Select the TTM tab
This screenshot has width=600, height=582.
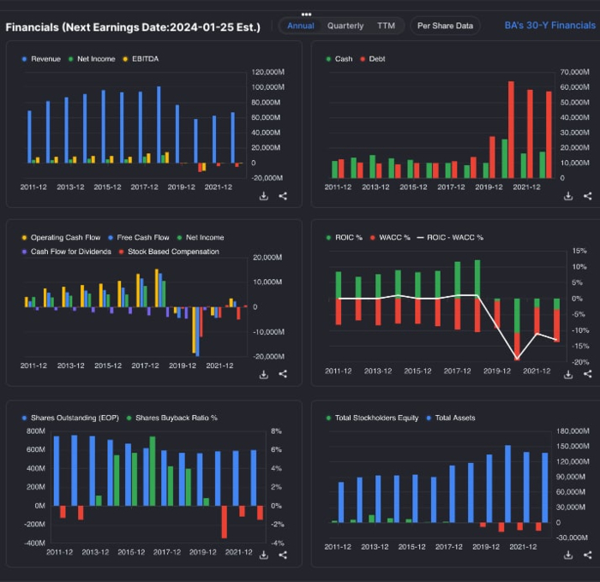coord(386,26)
